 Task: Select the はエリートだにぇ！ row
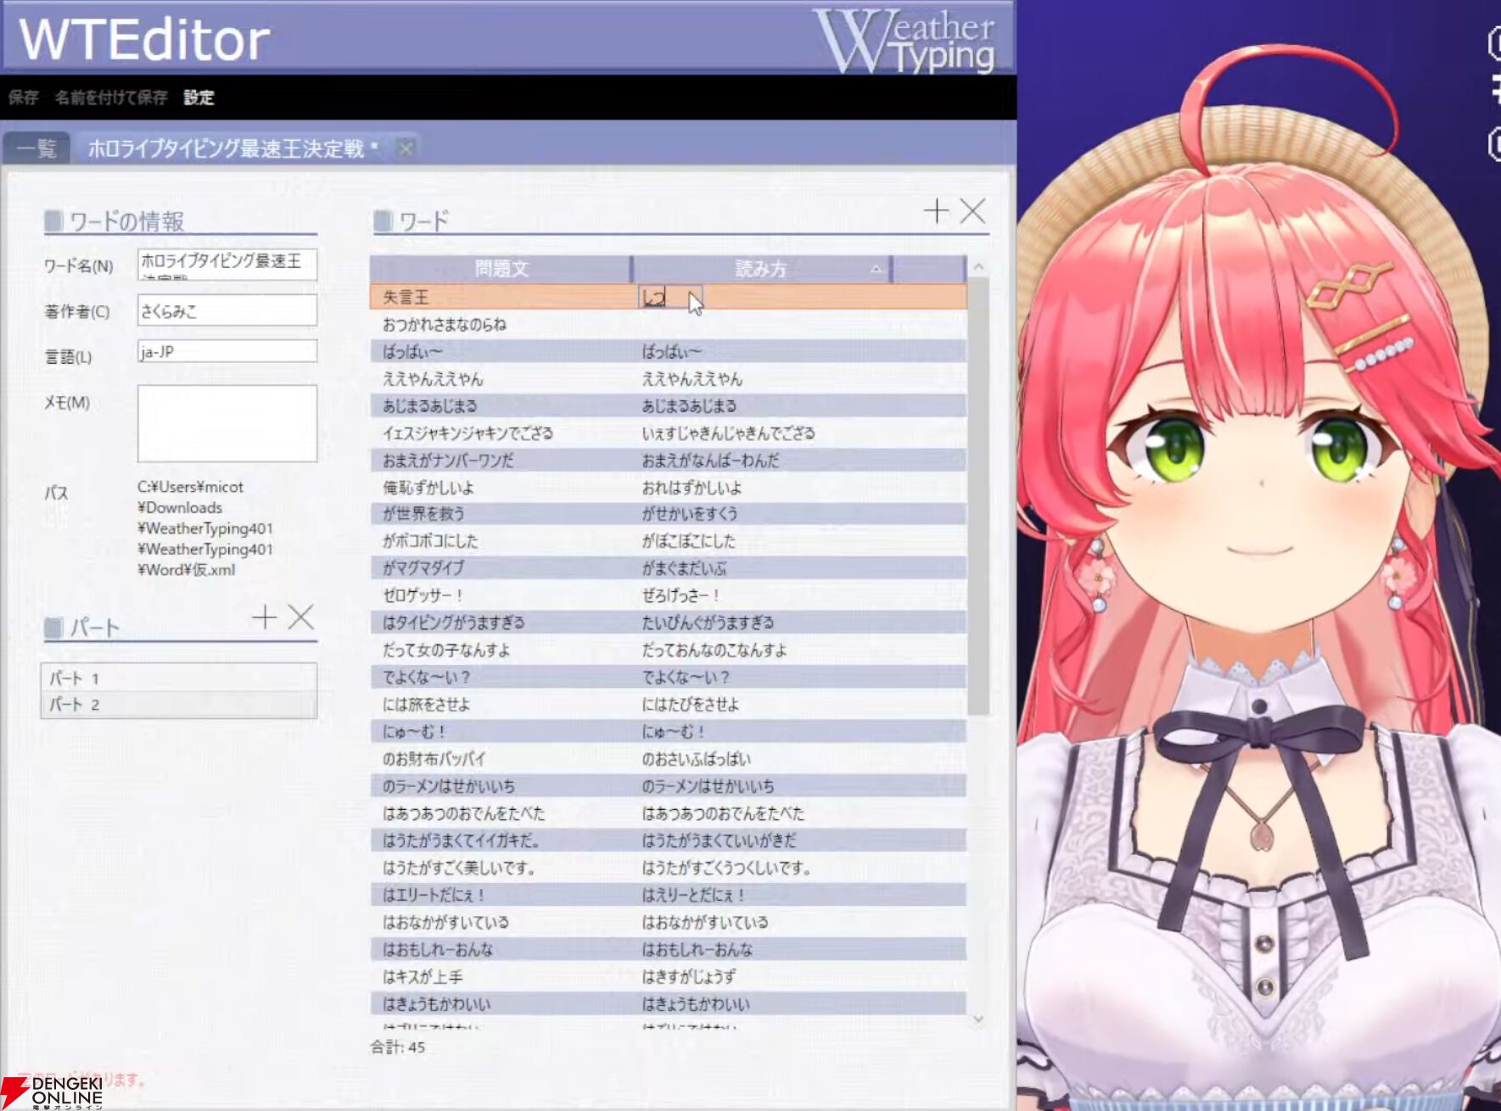click(x=669, y=895)
